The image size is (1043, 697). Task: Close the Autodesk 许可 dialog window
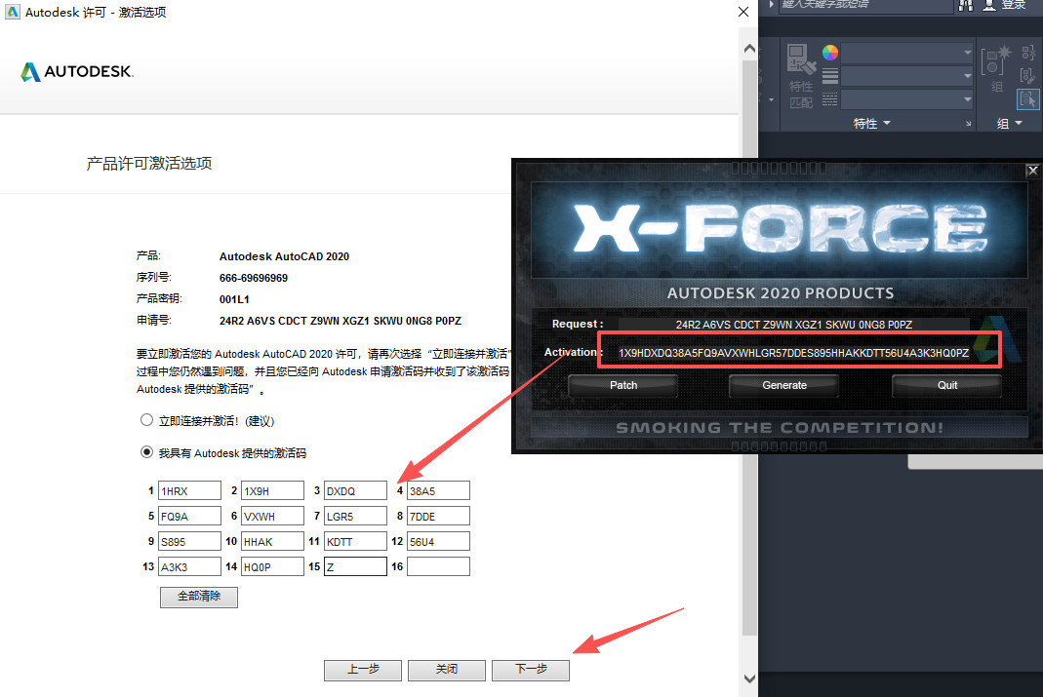[x=743, y=12]
